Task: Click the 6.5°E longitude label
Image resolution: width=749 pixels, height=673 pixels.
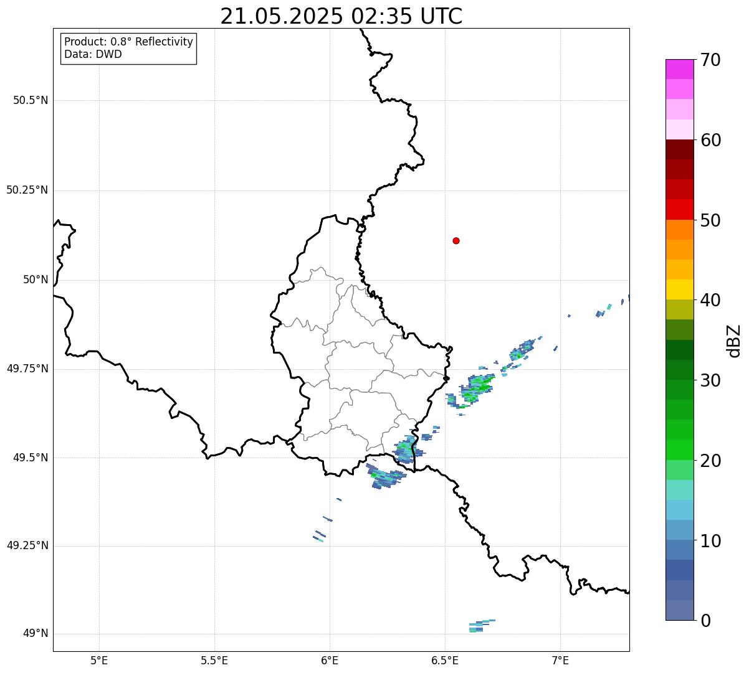Action: [445, 660]
